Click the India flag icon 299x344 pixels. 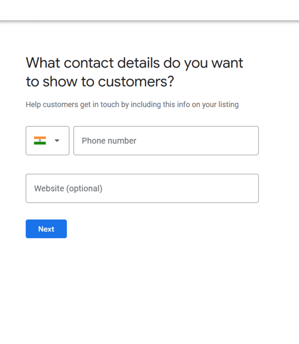[40, 140]
